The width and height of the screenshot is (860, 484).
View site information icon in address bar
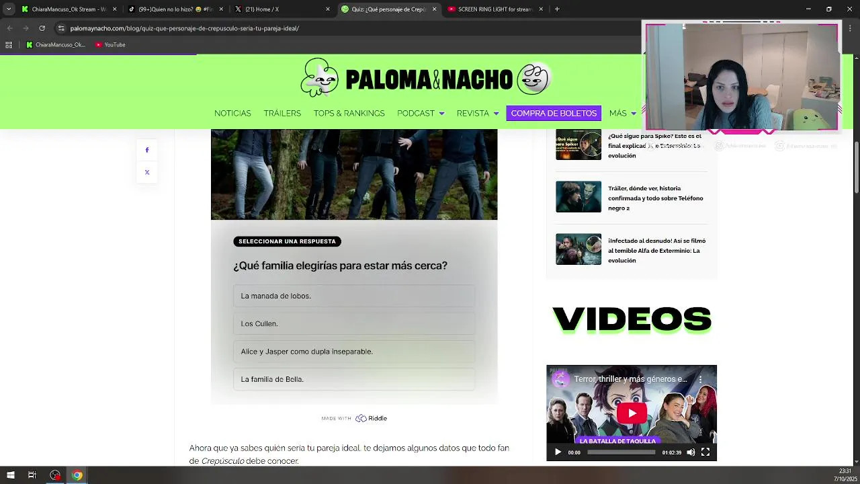(61, 28)
